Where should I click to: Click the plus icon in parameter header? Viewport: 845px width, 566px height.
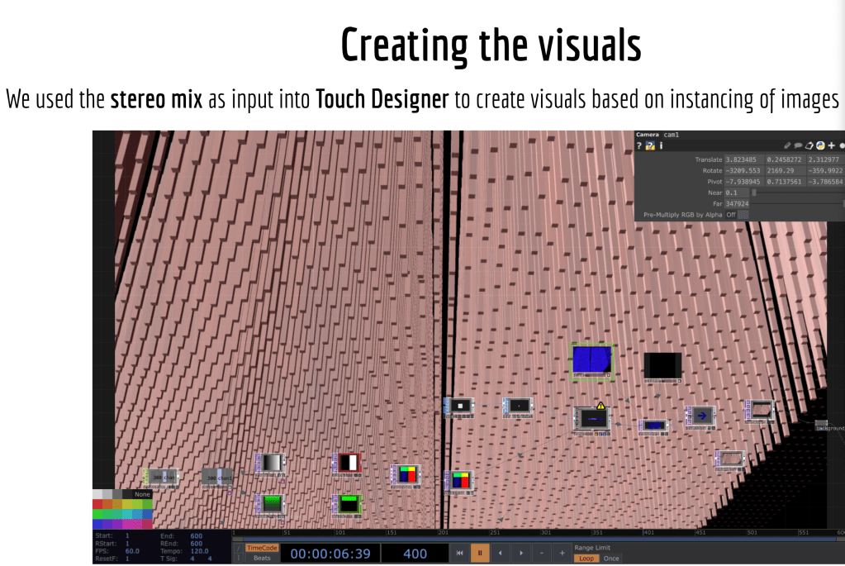point(831,145)
